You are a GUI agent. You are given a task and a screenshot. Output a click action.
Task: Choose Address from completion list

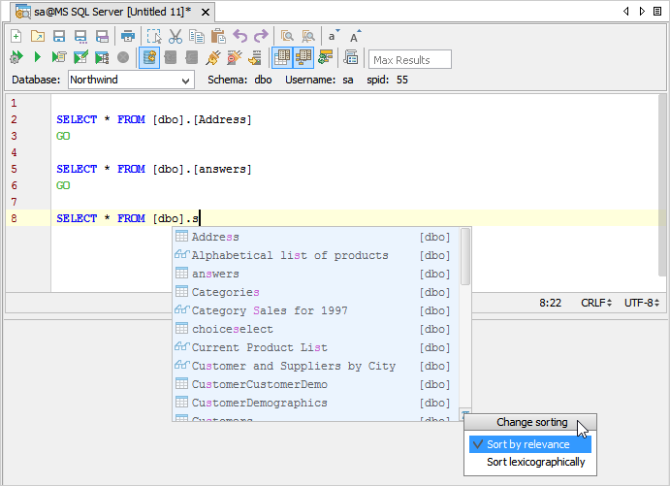click(x=316, y=237)
